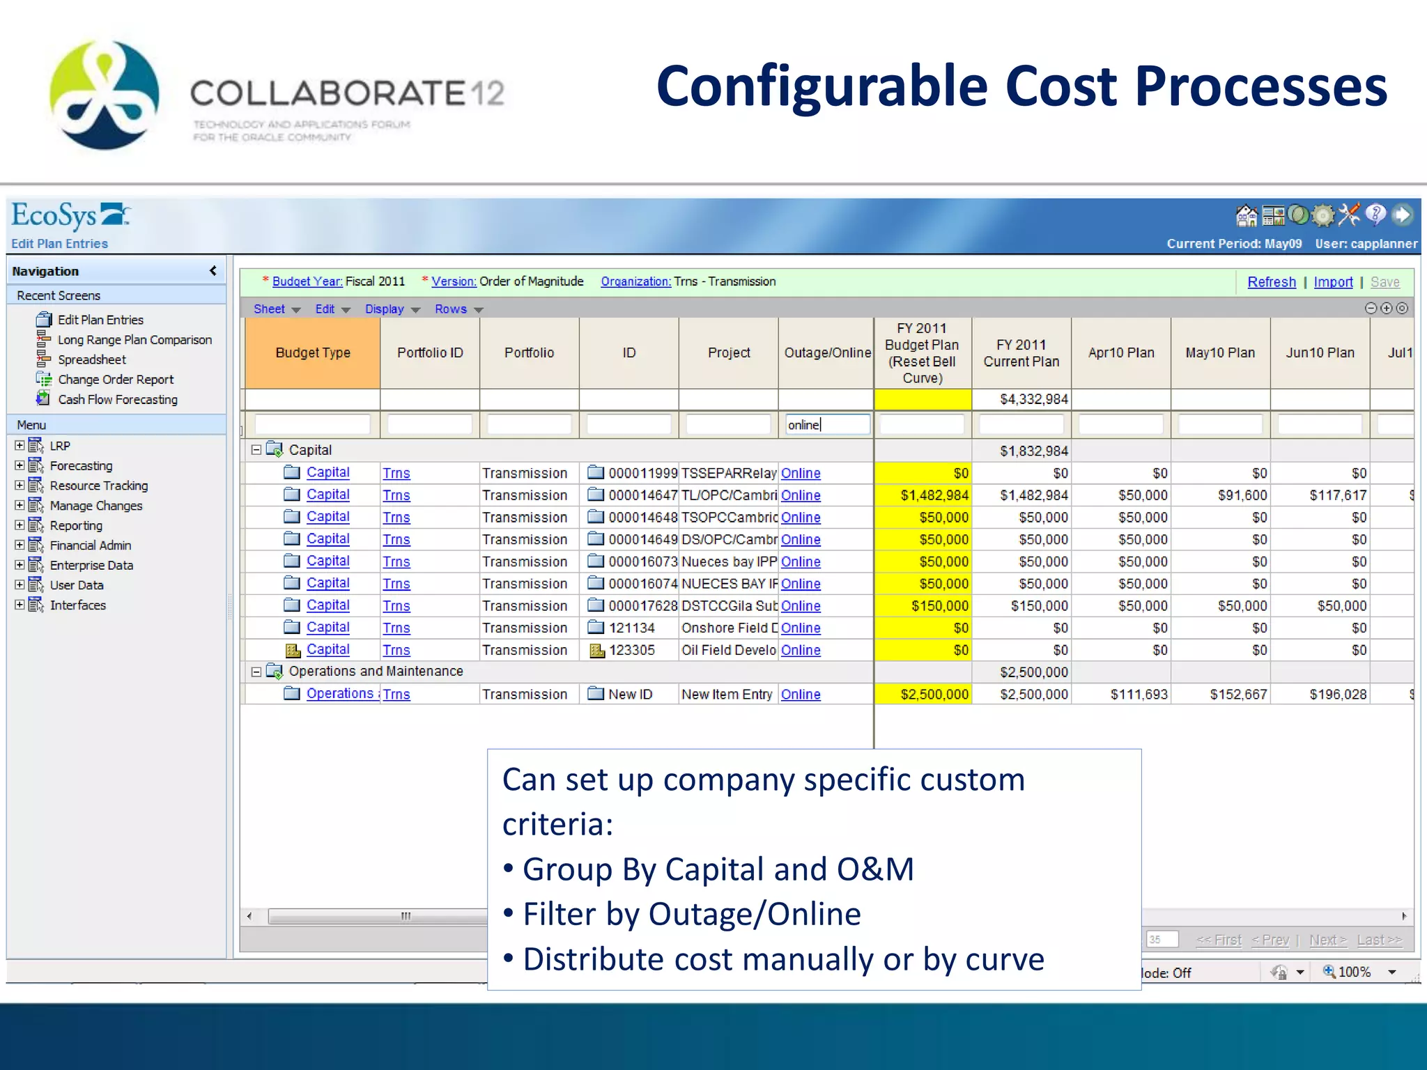This screenshot has width=1427, height=1070.
Task: Click the Refresh link
Action: 1272,281
